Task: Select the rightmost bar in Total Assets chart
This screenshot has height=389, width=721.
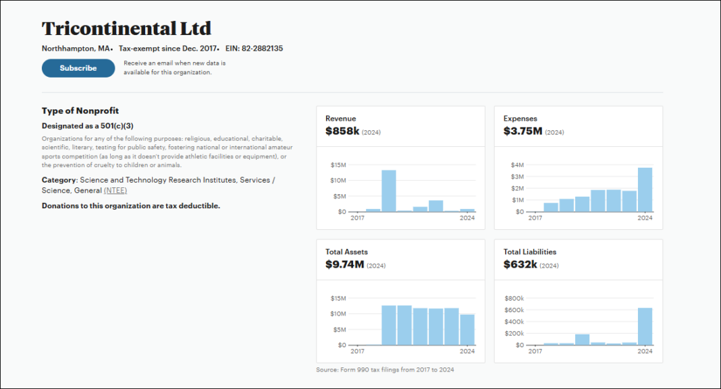Action: click(467, 330)
